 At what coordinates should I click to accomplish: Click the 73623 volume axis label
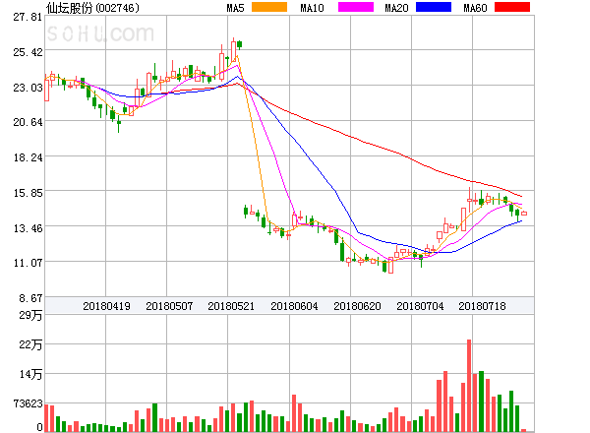[28, 403]
